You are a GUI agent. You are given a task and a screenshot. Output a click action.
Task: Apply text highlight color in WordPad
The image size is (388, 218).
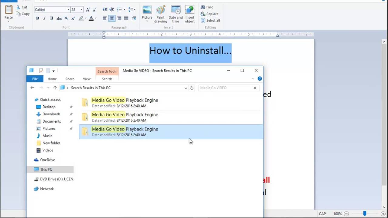[81, 18]
